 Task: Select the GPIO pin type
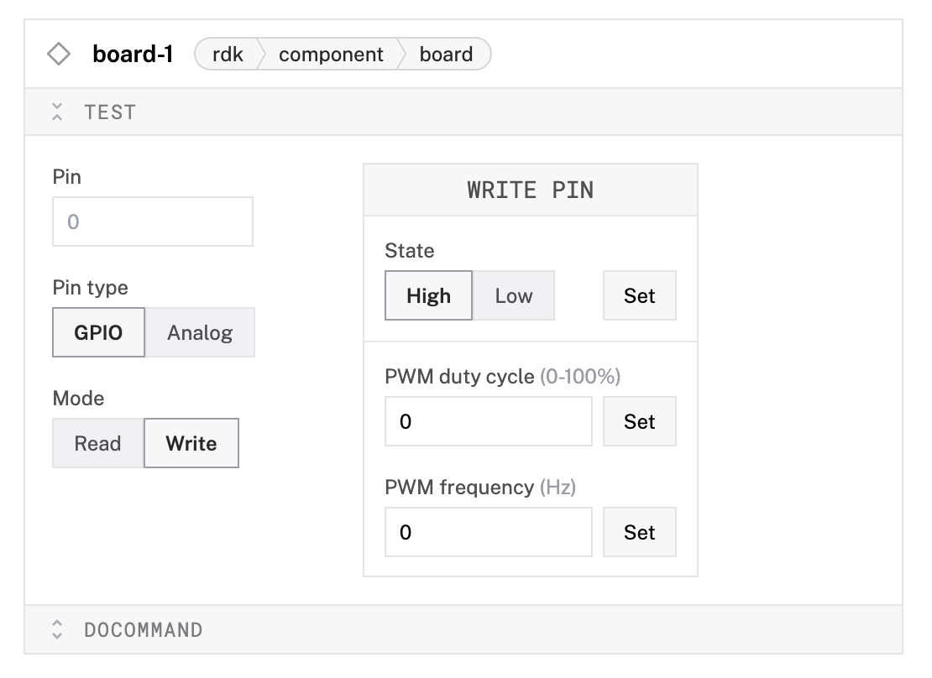click(x=98, y=332)
